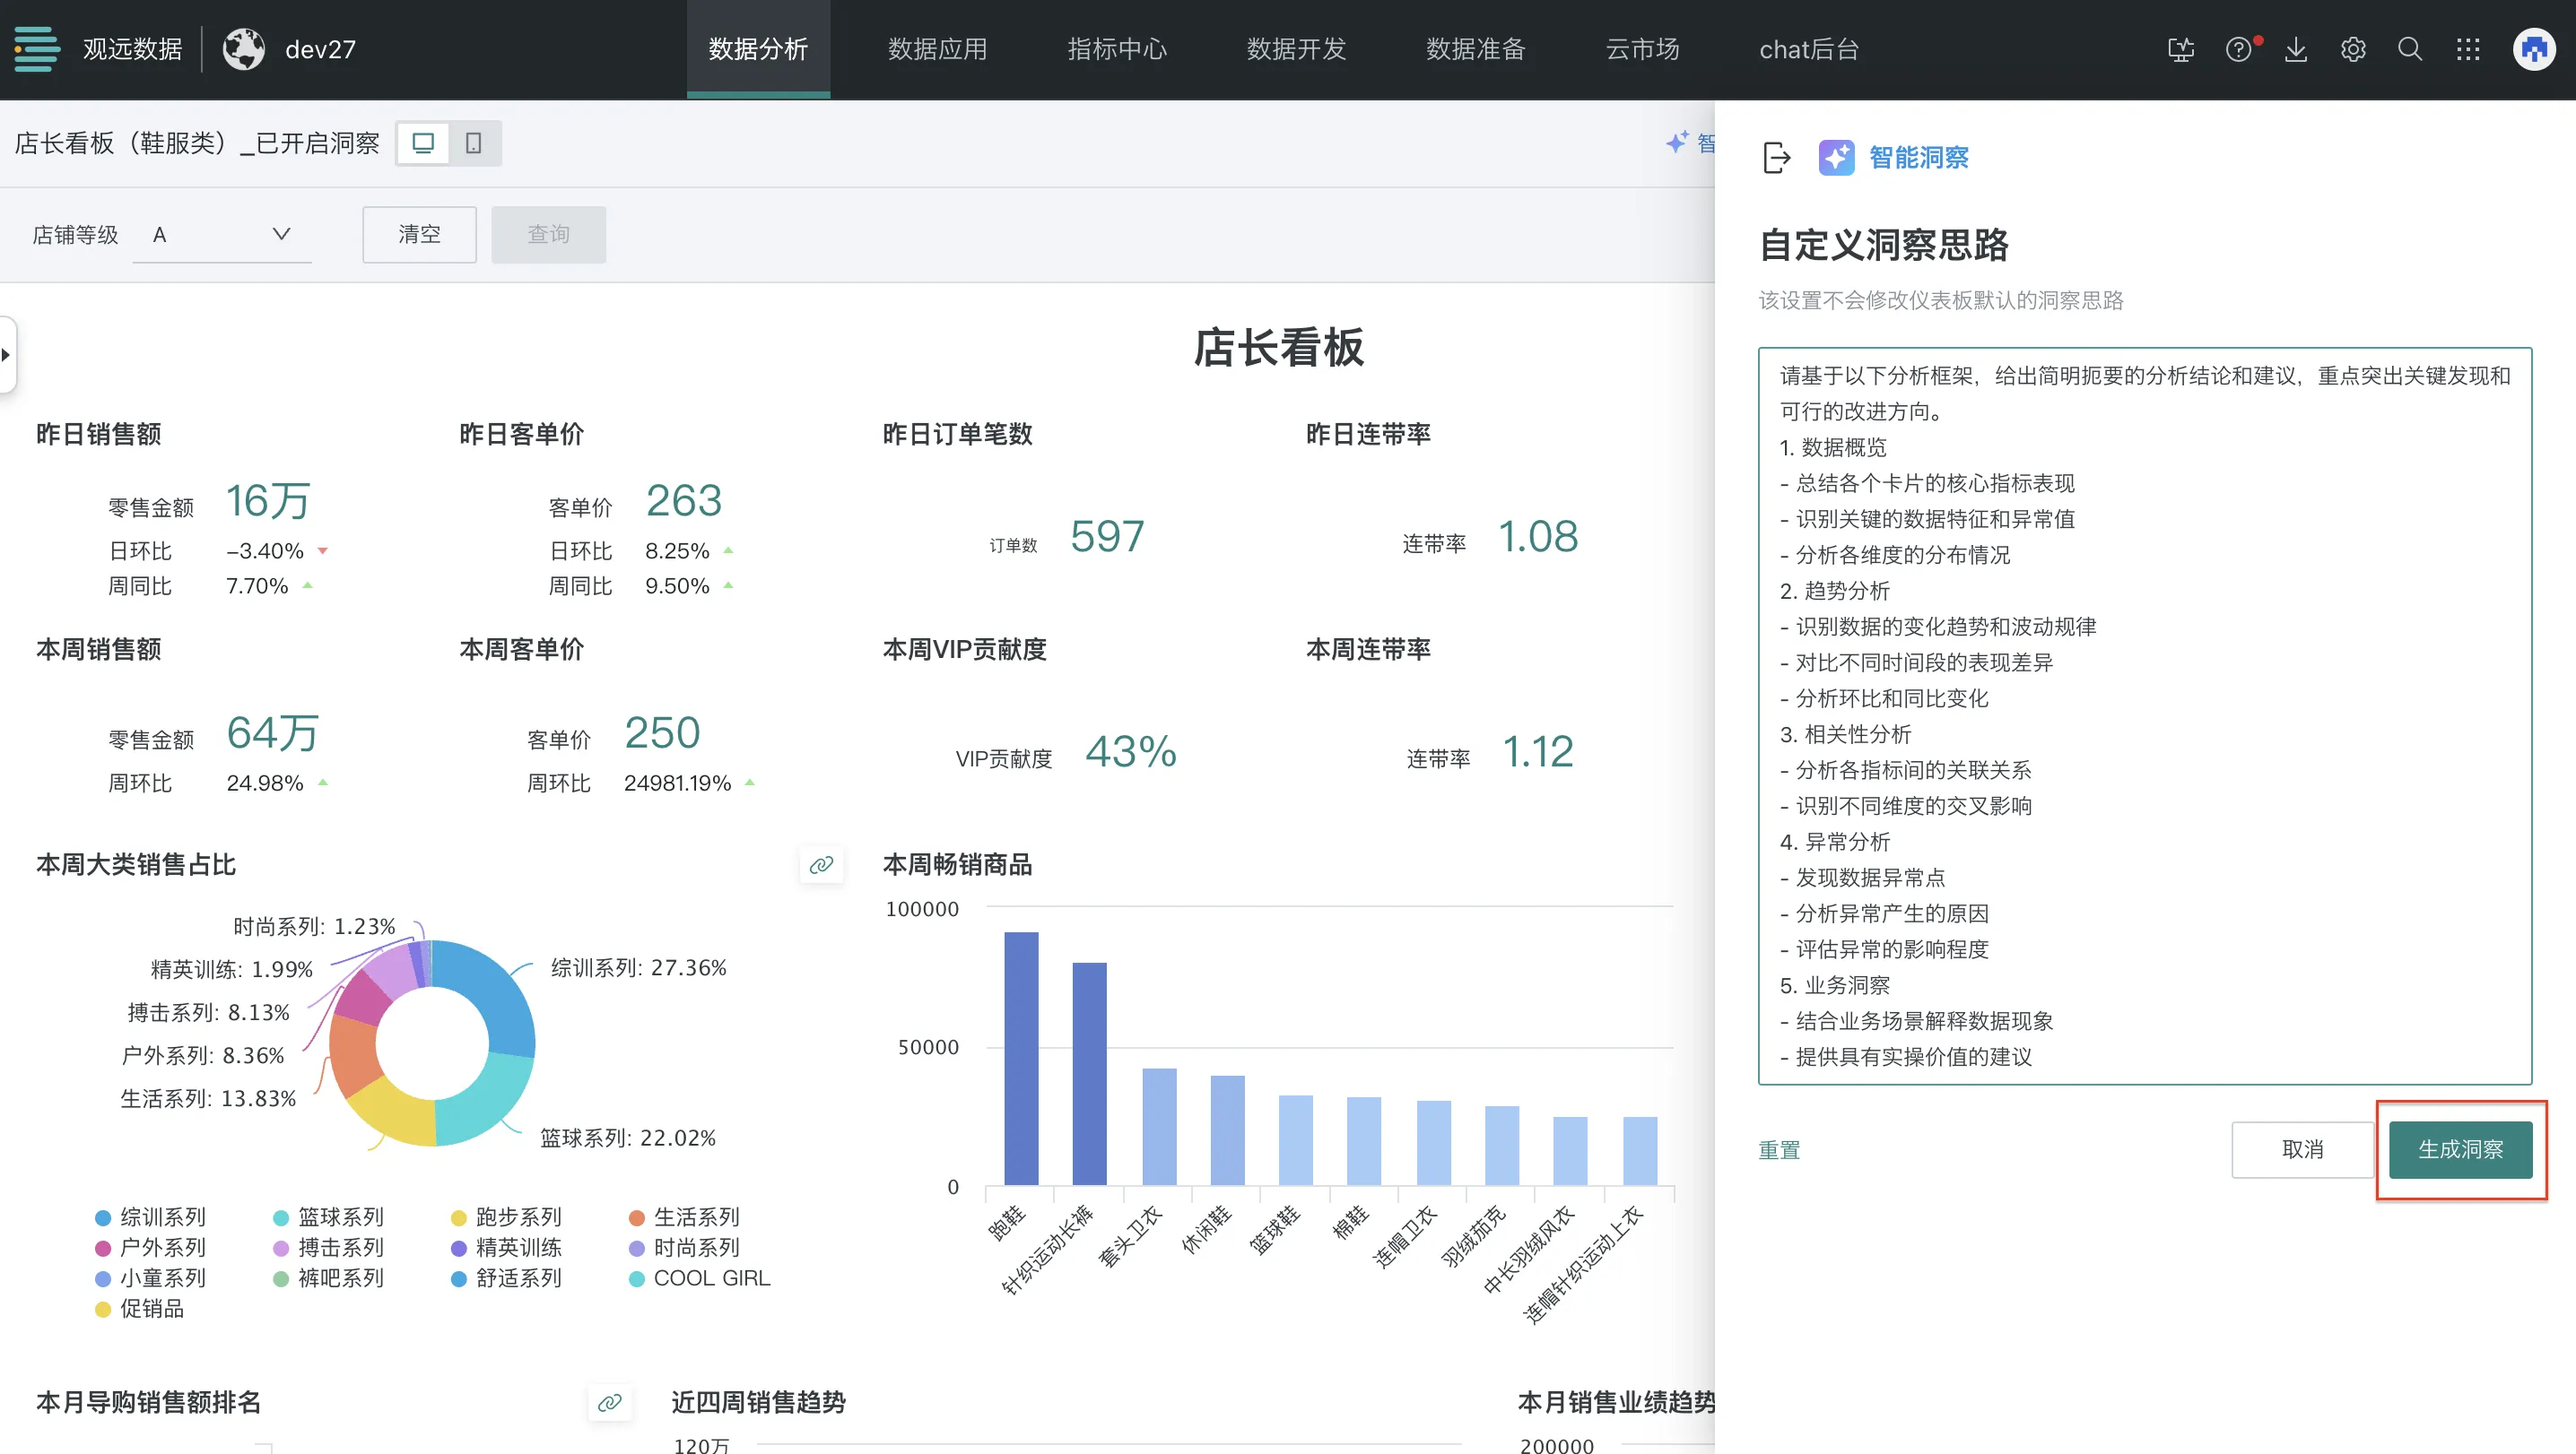
Task: Click the 重置 link
Action: point(1779,1149)
